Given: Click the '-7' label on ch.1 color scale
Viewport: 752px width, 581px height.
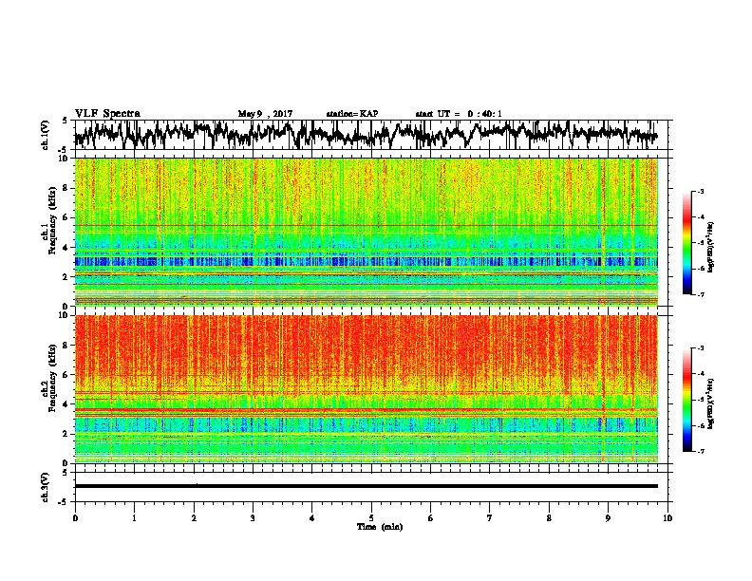Looking at the screenshot, I should coord(701,294).
